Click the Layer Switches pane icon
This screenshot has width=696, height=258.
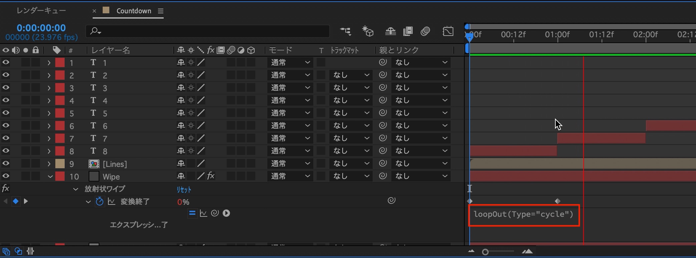(x=6, y=251)
